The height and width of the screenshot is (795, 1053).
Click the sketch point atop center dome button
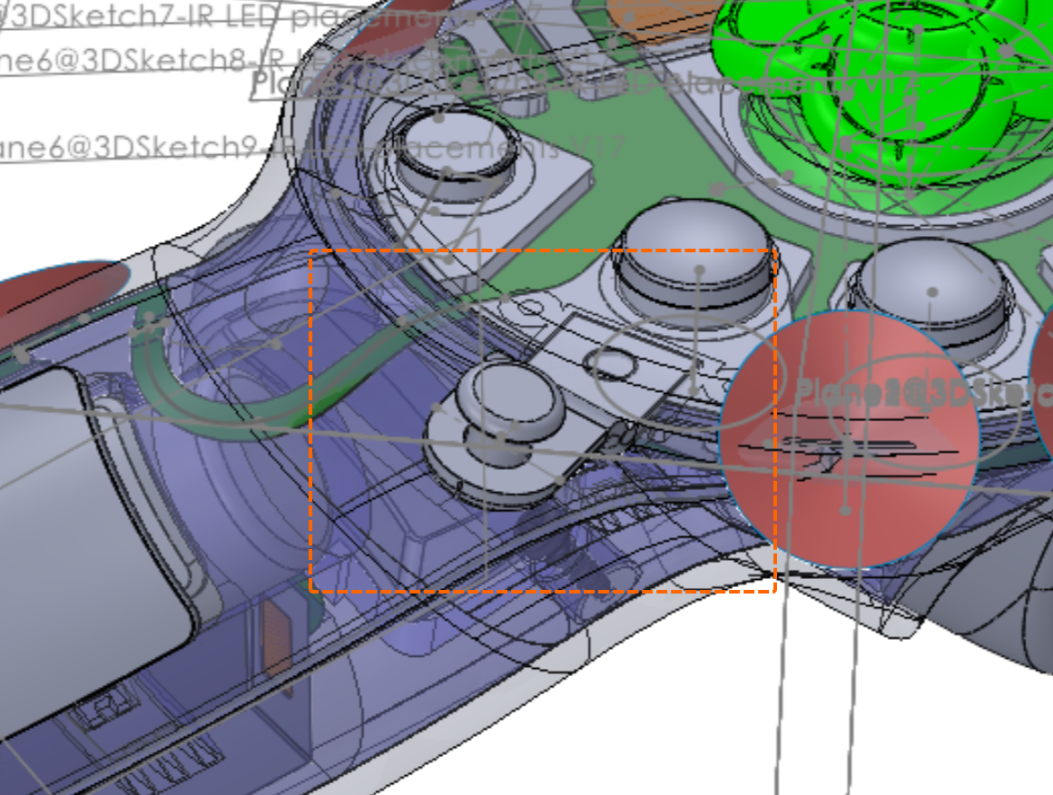coord(700,270)
